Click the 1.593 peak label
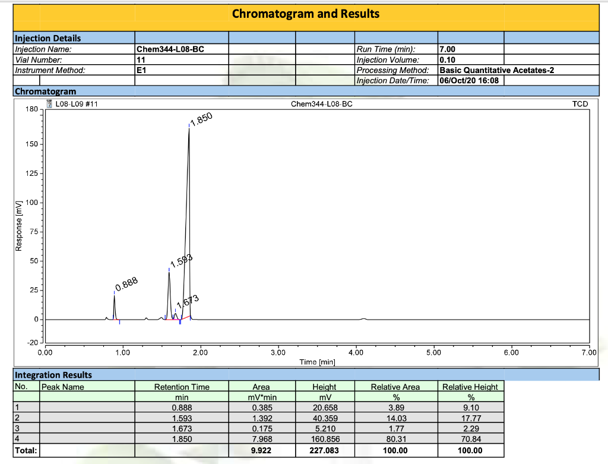 [181, 261]
